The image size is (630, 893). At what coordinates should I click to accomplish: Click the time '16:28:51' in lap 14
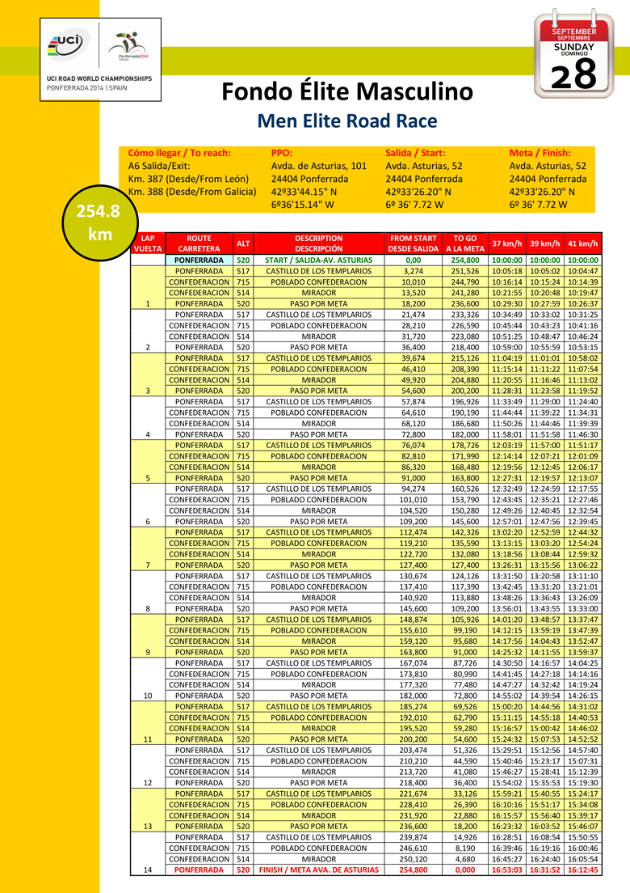click(507, 838)
